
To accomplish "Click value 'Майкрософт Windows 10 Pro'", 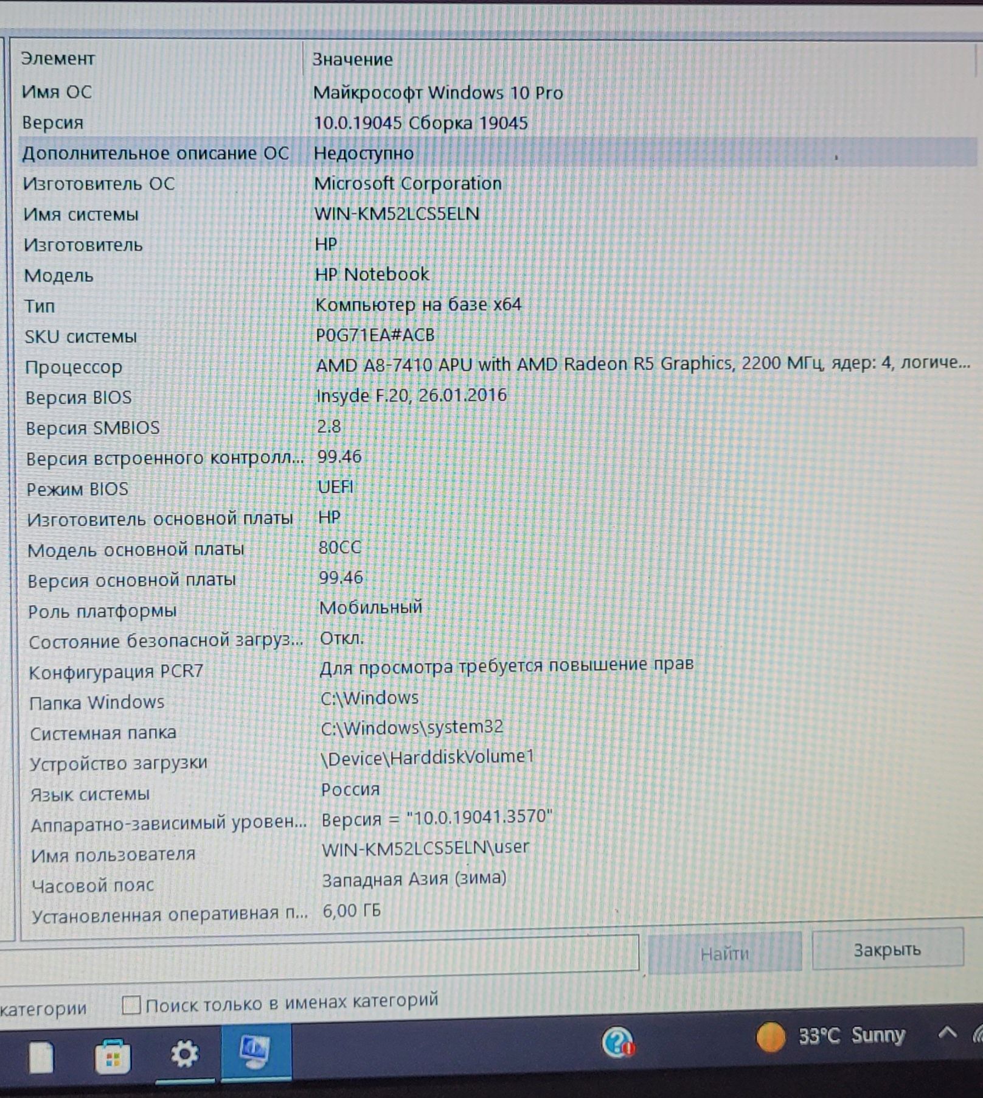I will coord(438,93).
